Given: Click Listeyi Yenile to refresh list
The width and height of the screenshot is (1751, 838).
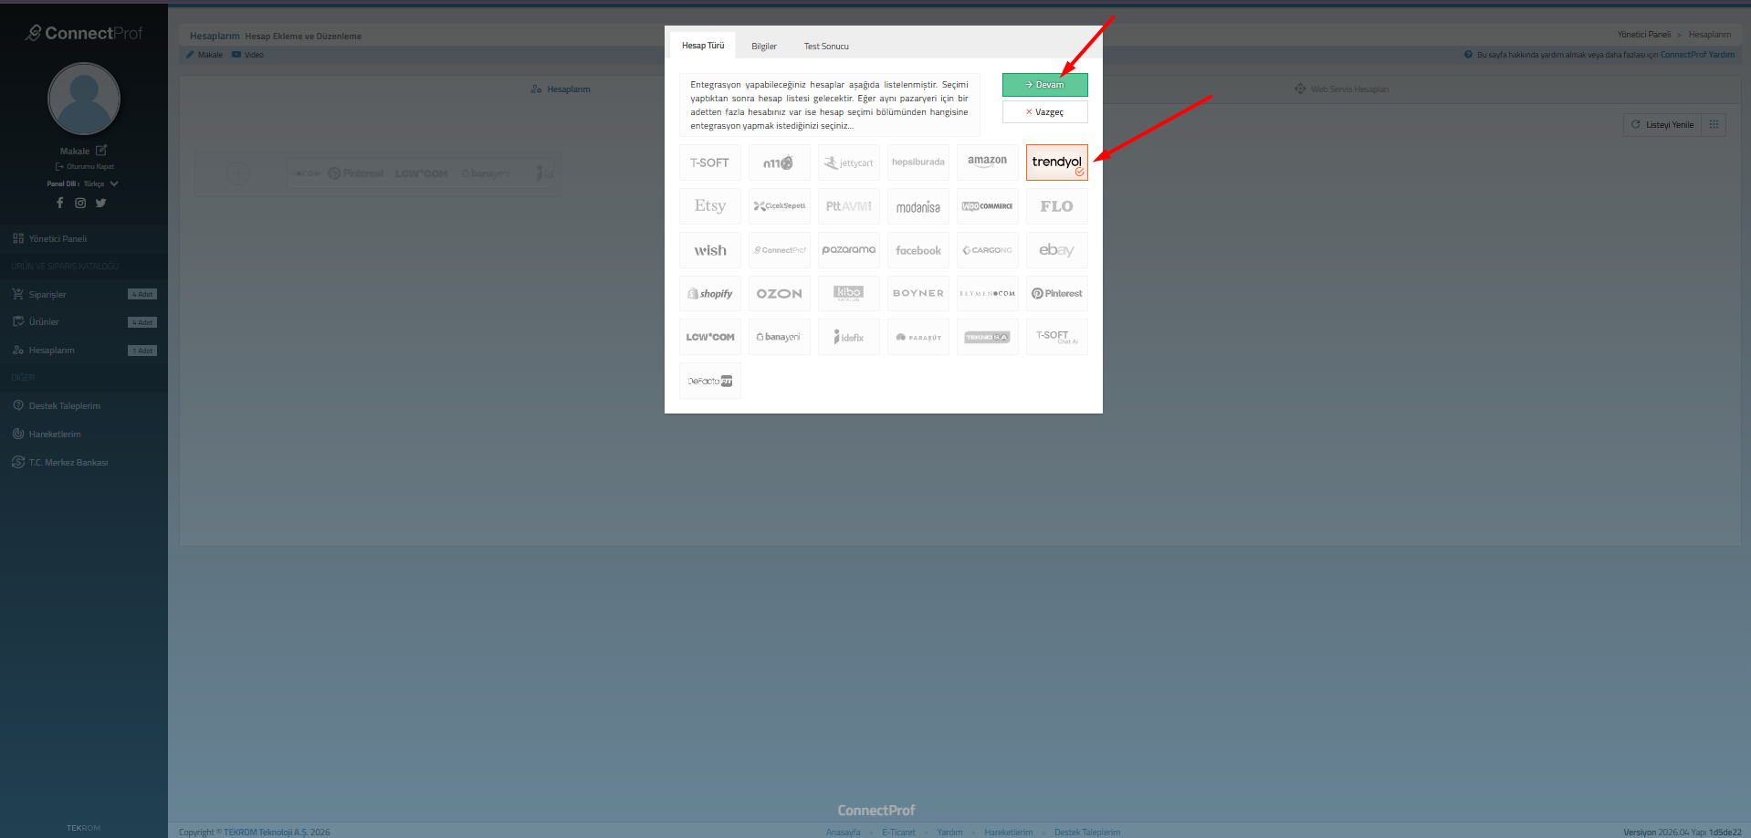Looking at the screenshot, I should pos(1662,125).
